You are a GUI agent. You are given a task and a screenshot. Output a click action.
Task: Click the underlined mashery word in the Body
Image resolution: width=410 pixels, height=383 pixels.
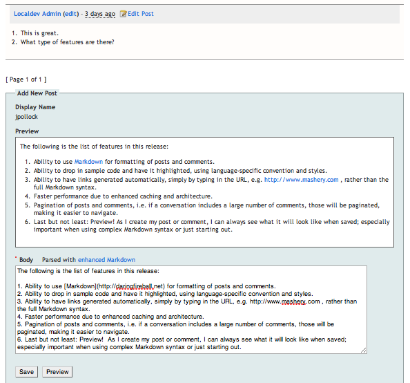click(293, 301)
